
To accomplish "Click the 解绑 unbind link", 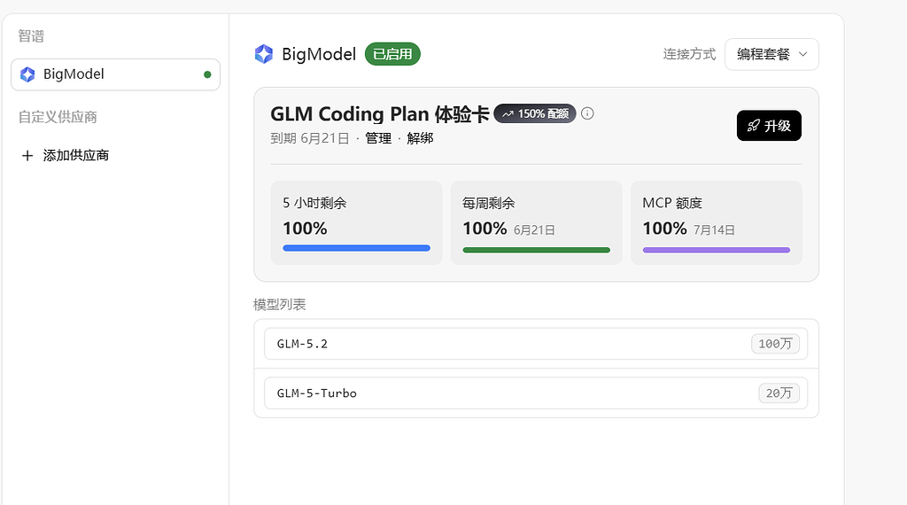I will 420,138.
